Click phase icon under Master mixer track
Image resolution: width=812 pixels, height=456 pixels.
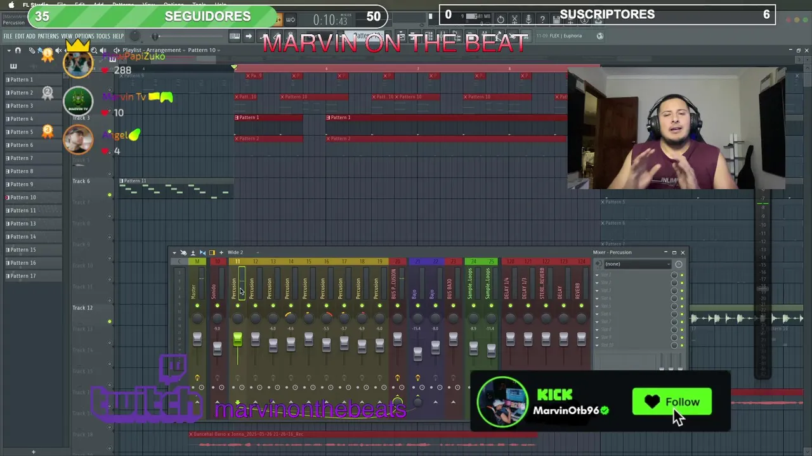(x=197, y=378)
